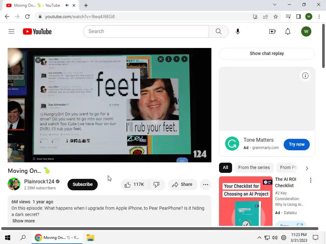The width and height of the screenshot is (326, 244).
Task: View site information lock icon
Action: [40, 17]
